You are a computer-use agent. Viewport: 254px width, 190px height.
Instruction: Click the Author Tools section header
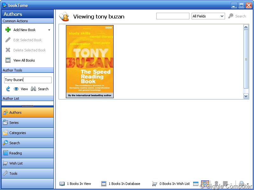click(x=28, y=70)
